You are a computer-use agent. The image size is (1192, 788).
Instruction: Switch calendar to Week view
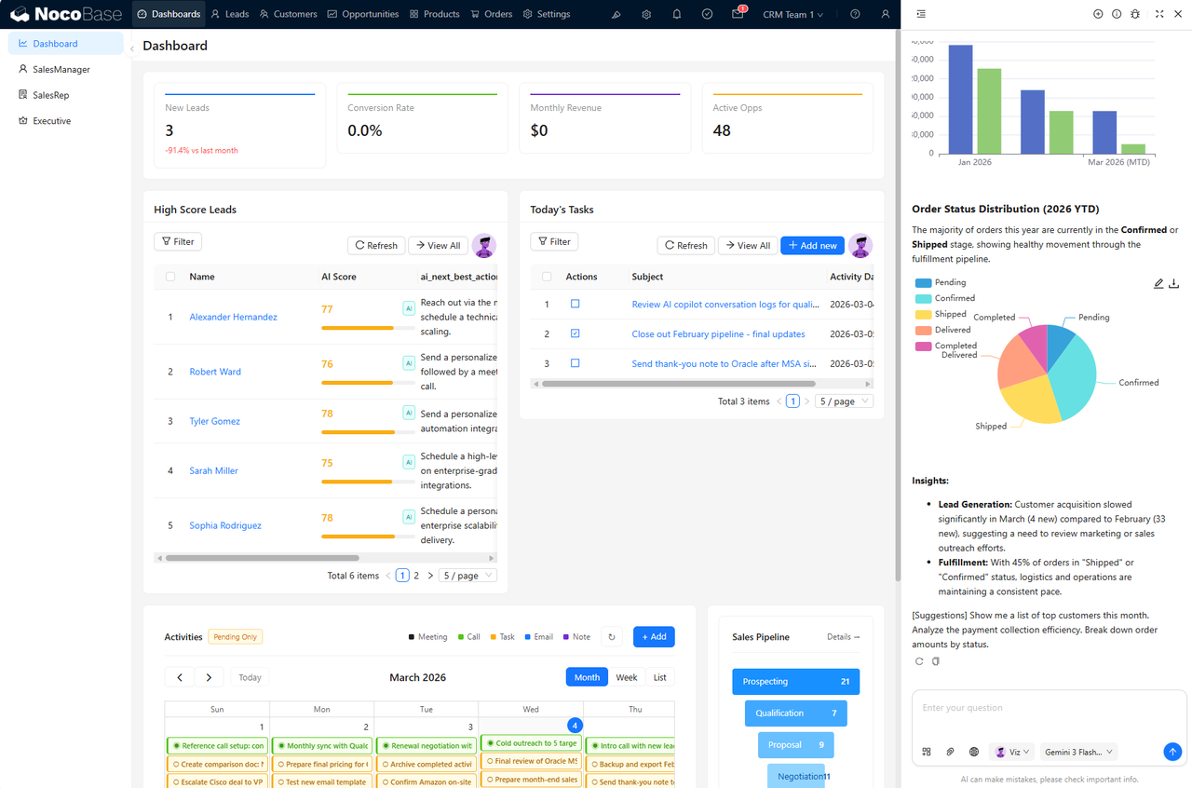627,677
